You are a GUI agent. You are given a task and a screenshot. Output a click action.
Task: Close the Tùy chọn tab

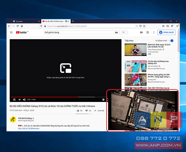tap(39, 21)
